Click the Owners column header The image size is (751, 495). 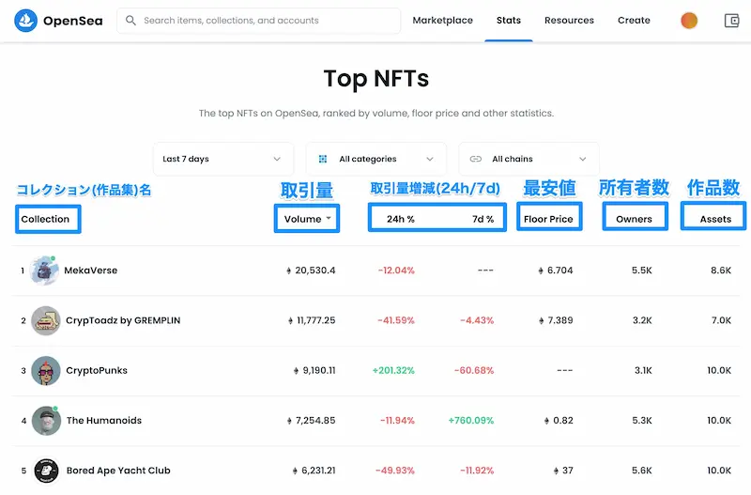pos(634,219)
